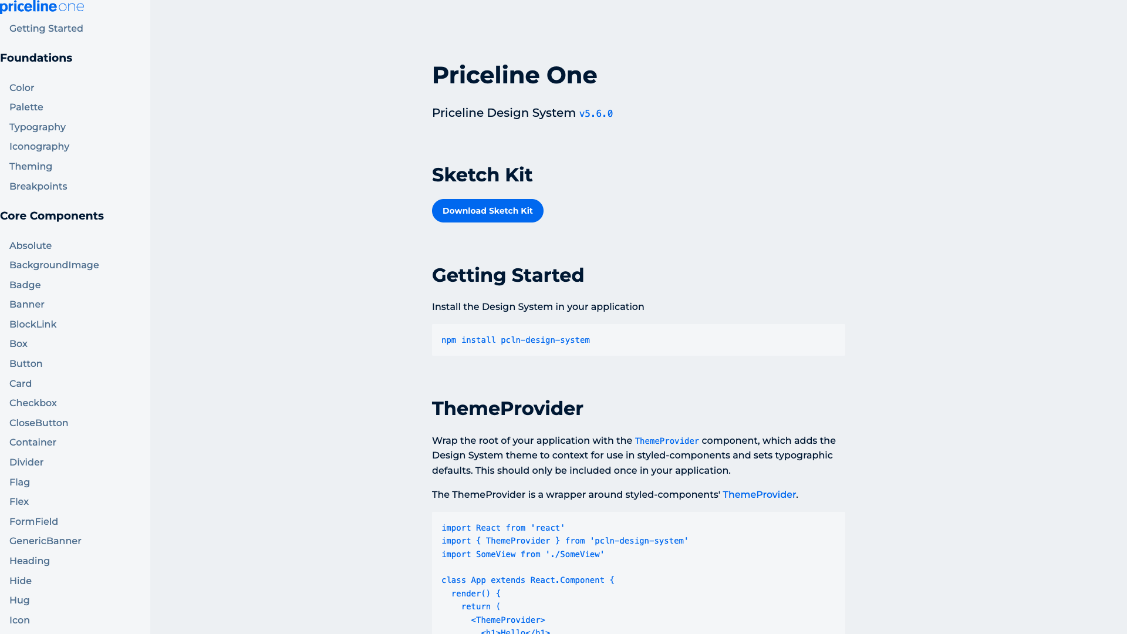This screenshot has width=1127, height=634.
Task: Open the Absolute component docs
Action: click(x=30, y=245)
